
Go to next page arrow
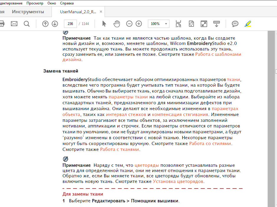pyautogui.click(x=55, y=24)
